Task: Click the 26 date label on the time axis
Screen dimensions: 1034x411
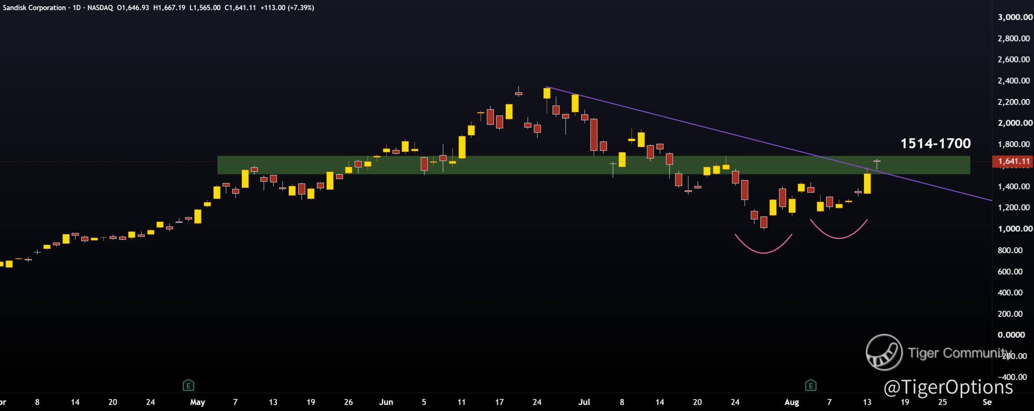Action: [348, 402]
